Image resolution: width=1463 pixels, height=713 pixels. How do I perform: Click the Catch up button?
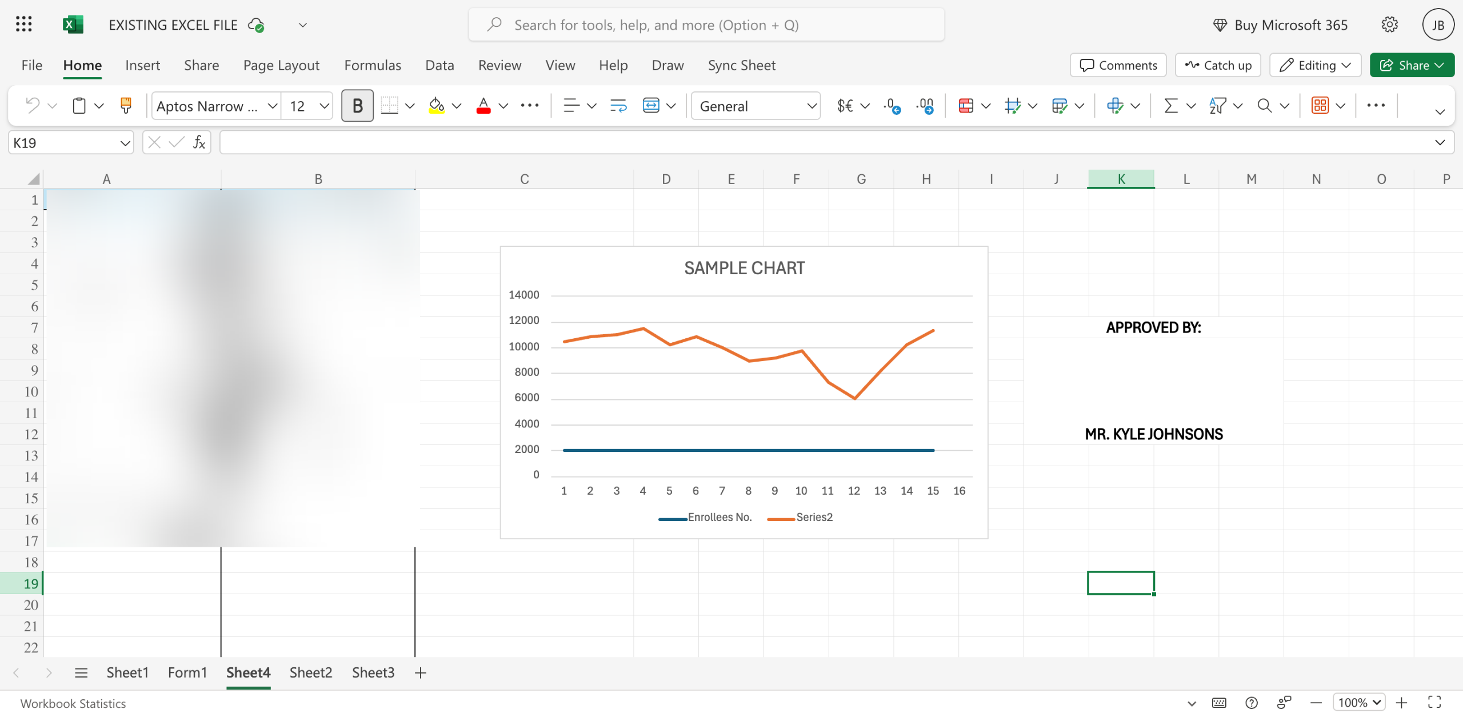pos(1218,65)
